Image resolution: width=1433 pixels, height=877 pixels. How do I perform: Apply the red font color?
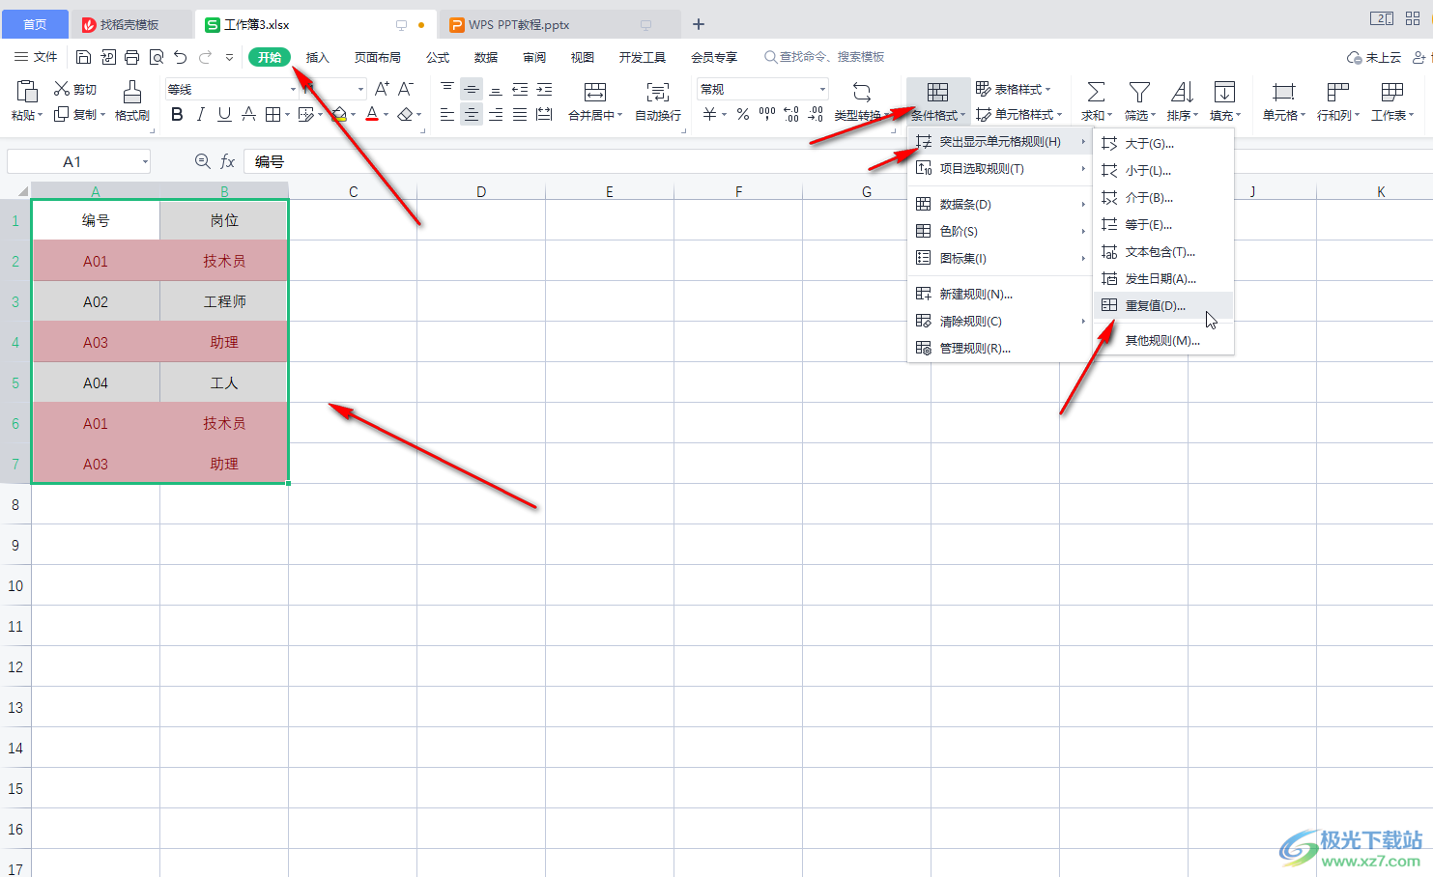tap(372, 115)
